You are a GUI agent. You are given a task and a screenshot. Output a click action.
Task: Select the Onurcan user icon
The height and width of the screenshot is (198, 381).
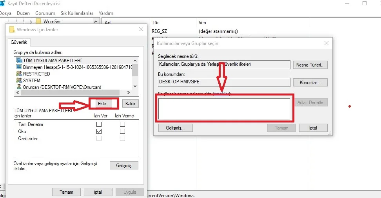click(x=19, y=86)
